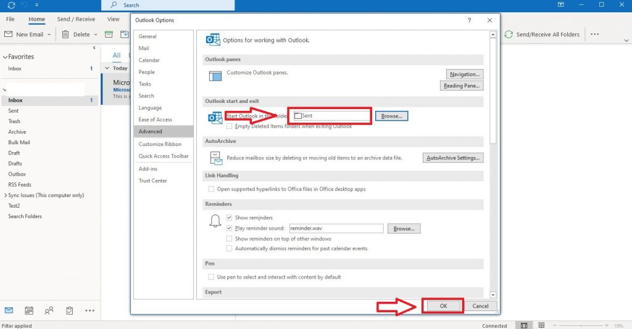Image resolution: width=632 pixels, height=329 pixels.
Task: Click the Search box in title bar
Action: [x=168, y=5]
